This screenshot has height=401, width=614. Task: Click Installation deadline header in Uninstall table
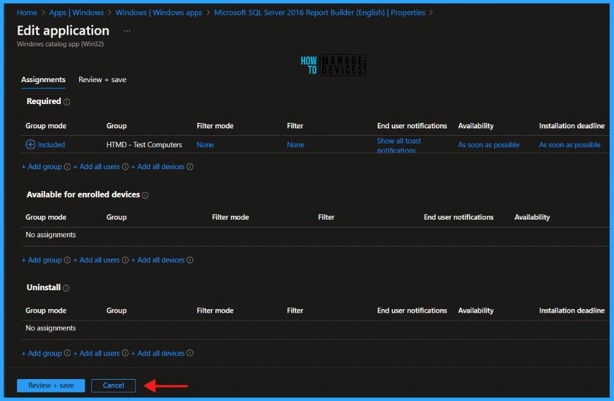pos(572,310)
